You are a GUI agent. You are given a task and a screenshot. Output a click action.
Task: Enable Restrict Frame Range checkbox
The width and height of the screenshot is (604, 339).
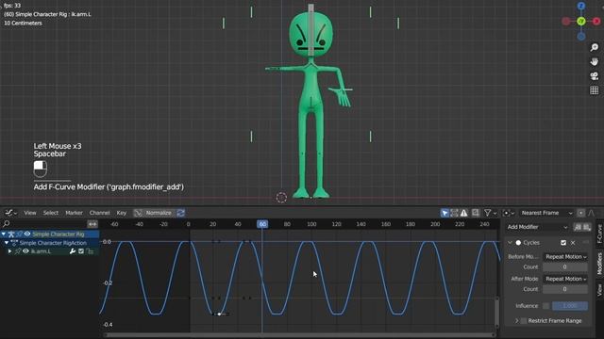pos(524,320)
